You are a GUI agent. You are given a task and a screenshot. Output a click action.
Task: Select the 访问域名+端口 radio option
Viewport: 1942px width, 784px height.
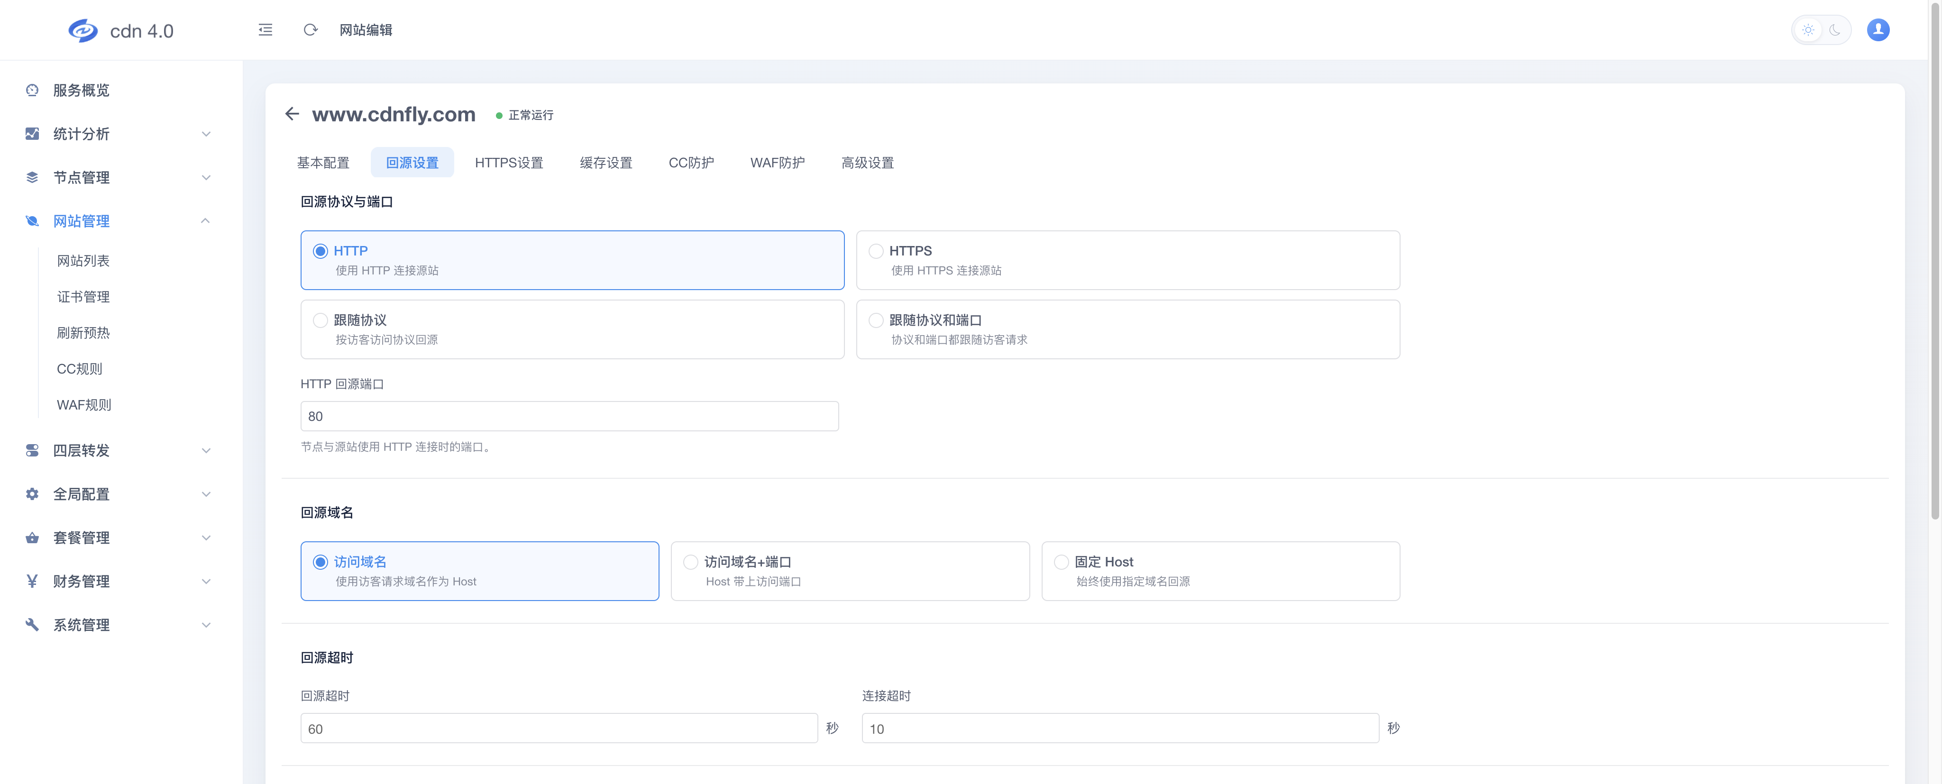point(690,562)
